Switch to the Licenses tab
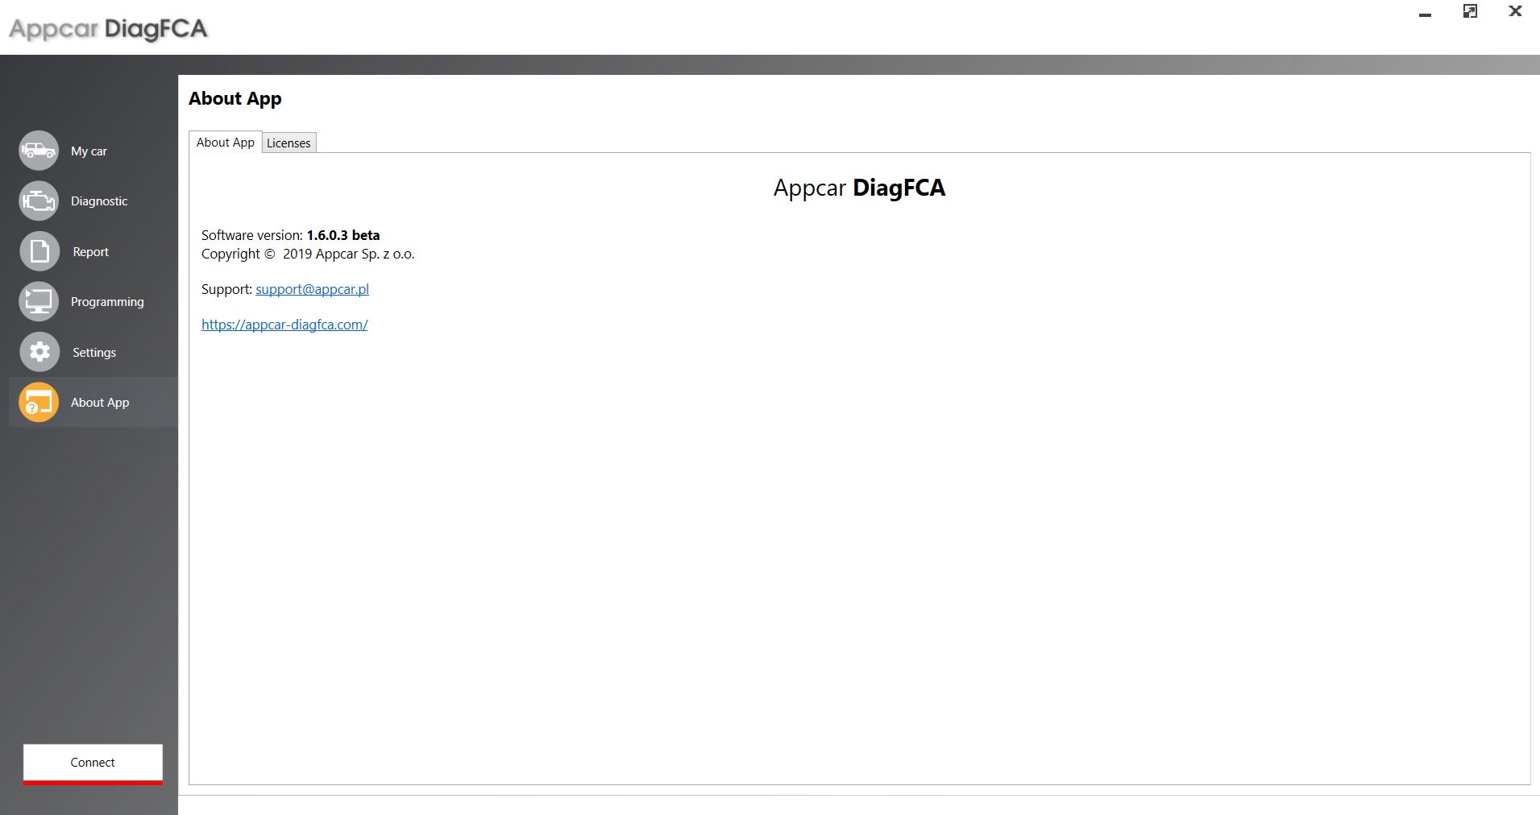This screenshot has width=1540, height=815. click(288, 143)
